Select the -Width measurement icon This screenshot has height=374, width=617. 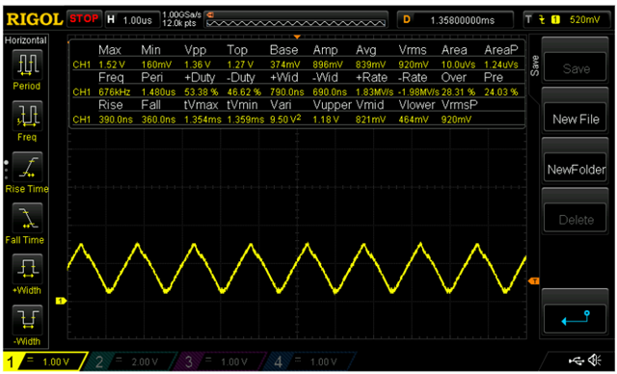click(27, 320)
